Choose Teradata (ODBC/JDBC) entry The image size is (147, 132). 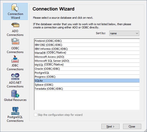(87, 89)
